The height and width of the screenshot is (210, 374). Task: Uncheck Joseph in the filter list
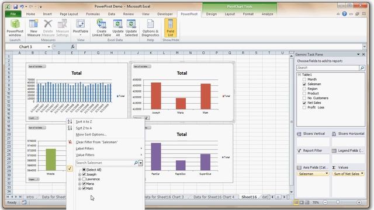click(x=84, y=174)
